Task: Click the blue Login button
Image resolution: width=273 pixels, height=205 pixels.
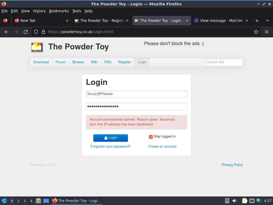Action: 111,138
